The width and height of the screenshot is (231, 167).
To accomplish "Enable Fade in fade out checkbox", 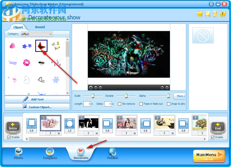I will (141, 104).
